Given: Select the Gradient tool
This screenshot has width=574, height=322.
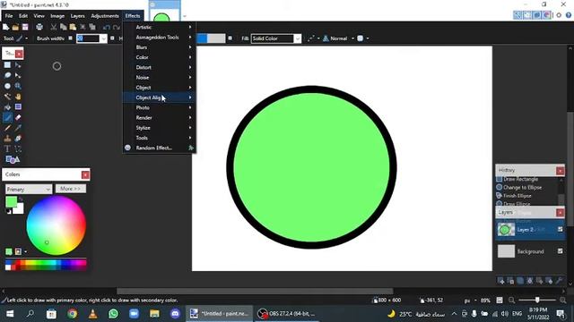Looking at the screenshot, I should point(18,107).
